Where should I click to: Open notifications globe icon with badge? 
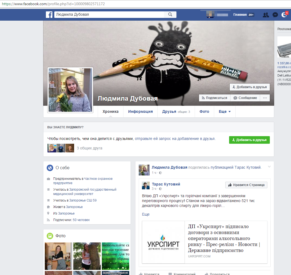(x=284, y=15)
